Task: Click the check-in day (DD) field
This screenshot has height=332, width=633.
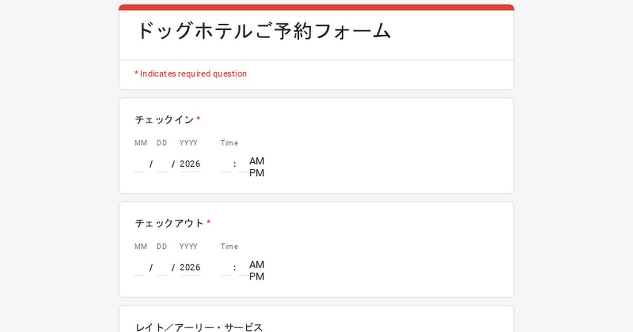Action: coord(162,164)
